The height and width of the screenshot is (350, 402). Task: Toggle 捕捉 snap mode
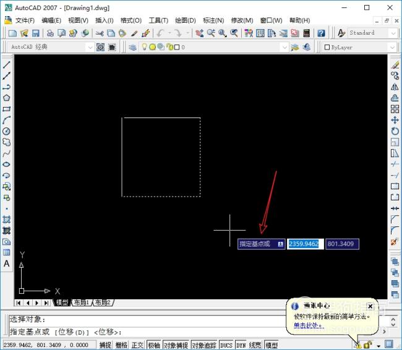point(105,345)
